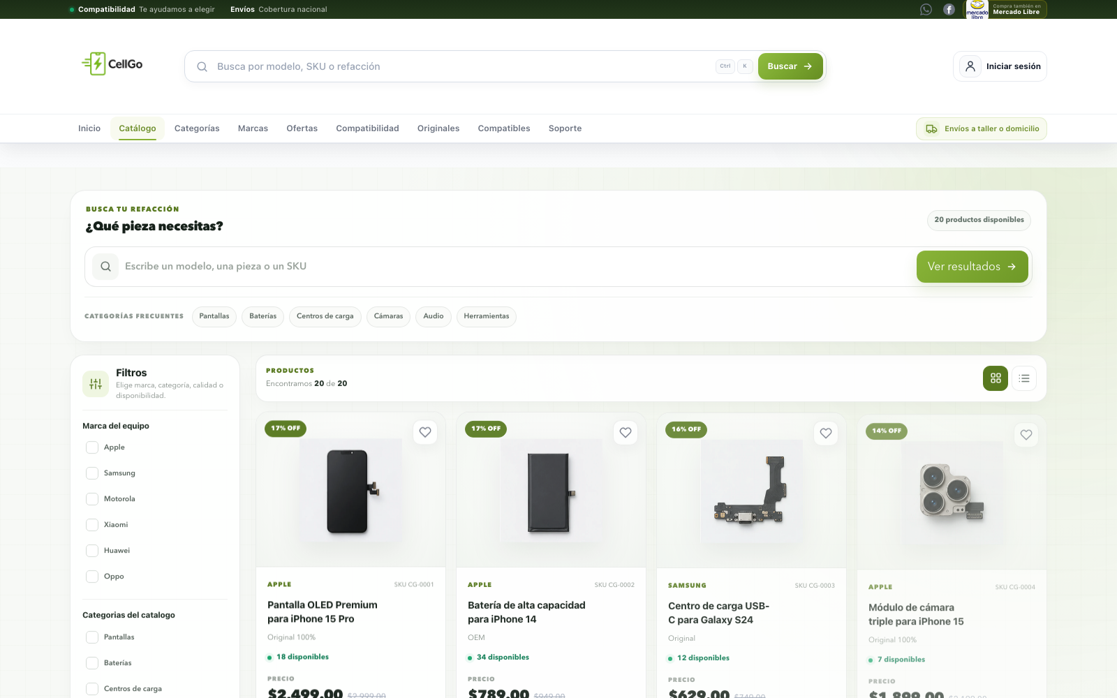Image resolution: width=1117 pixels, height=698 pixels.
Task: Check the Pantallas category filter
Action: tap(92, 637)
